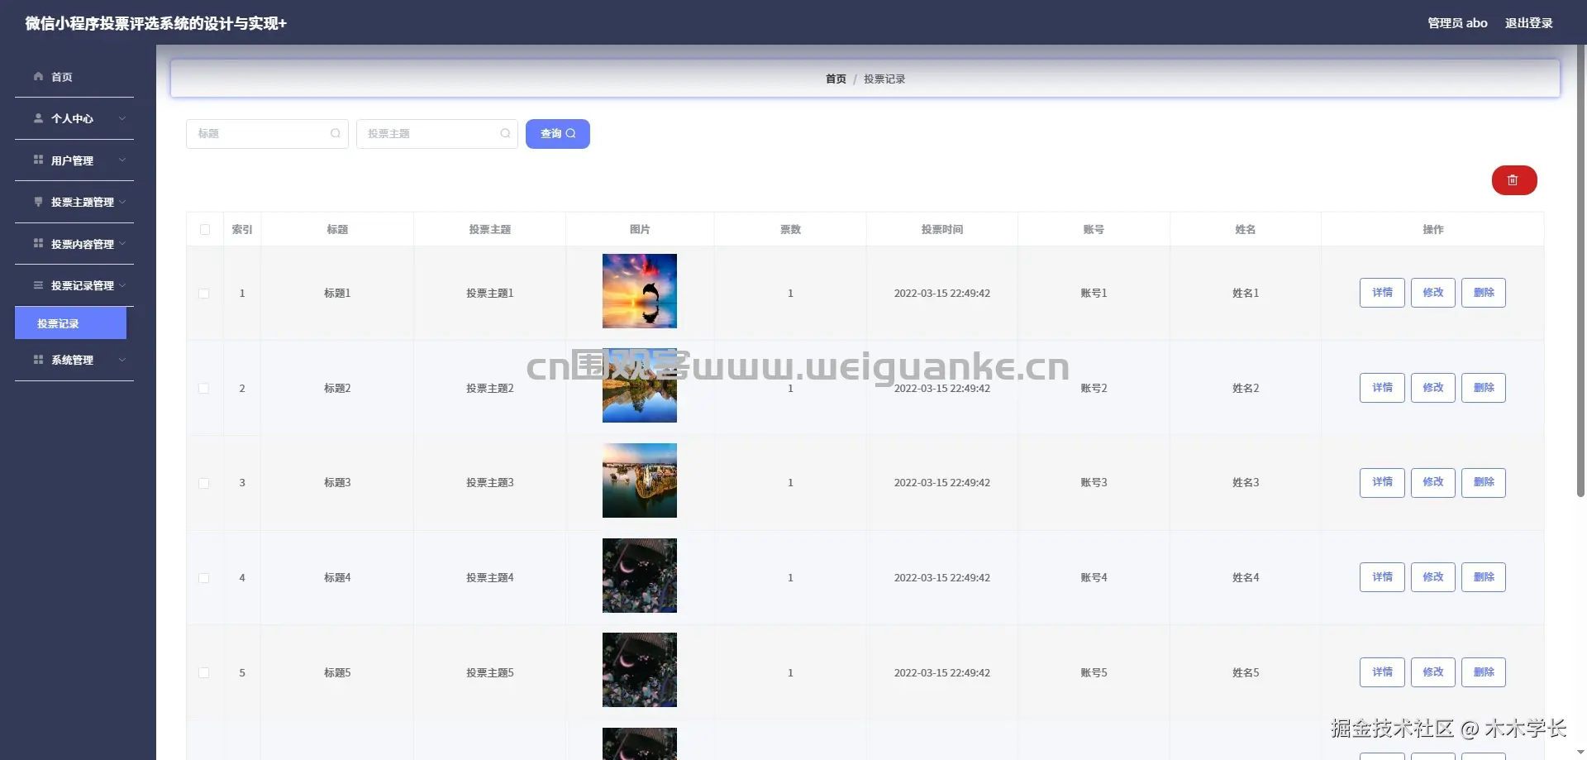Image resolution: width=1587 pixels, height=760 pixels.
Task: Click 退出登录 to log out
Action: click(1528, 23)
